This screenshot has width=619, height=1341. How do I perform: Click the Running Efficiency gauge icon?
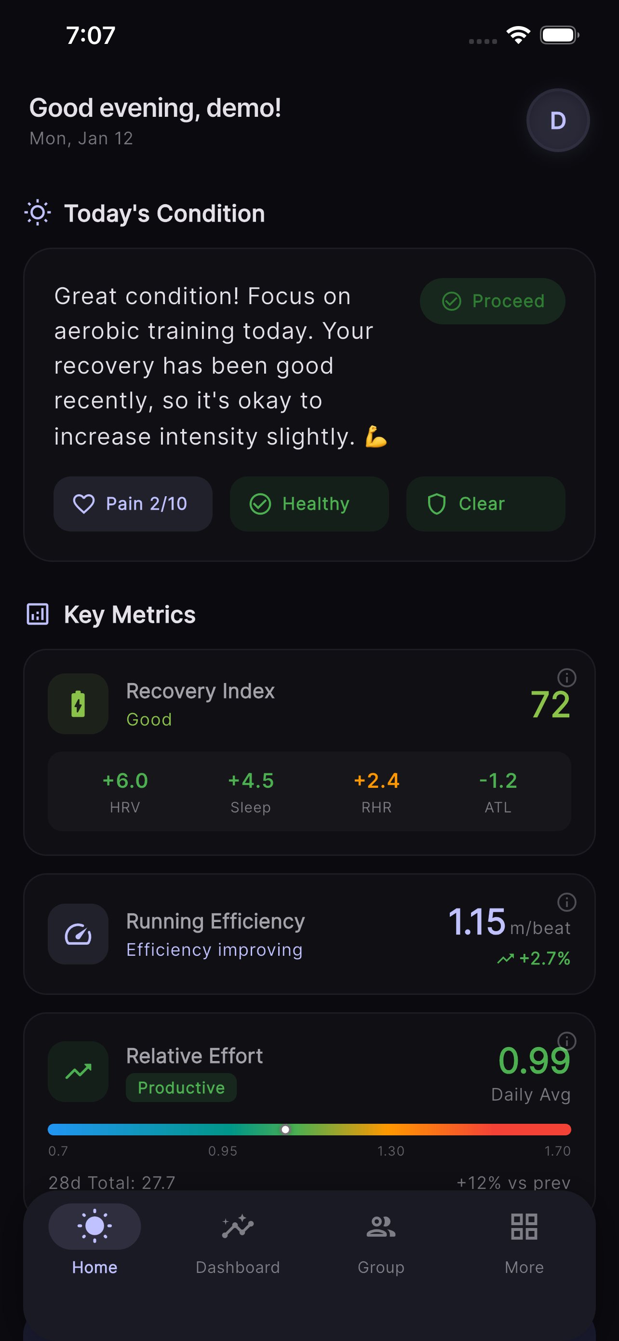tap(78, 934)
